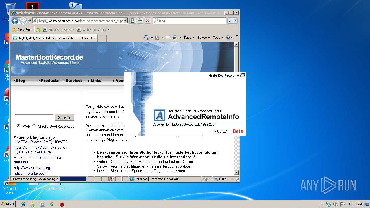The width and height of the screenshot is (370, 208).
Task: Click the red Opera taskbar icon
Action: (x=62, y=204)
